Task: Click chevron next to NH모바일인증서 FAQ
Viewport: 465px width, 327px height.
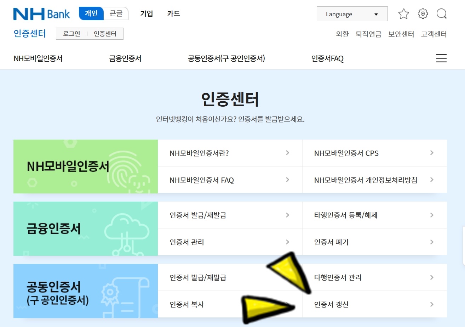Action: point(287,180)
